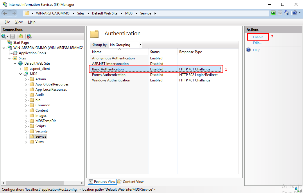
Task: Collapse the Default Web Site node
Action: pos(15,63)
